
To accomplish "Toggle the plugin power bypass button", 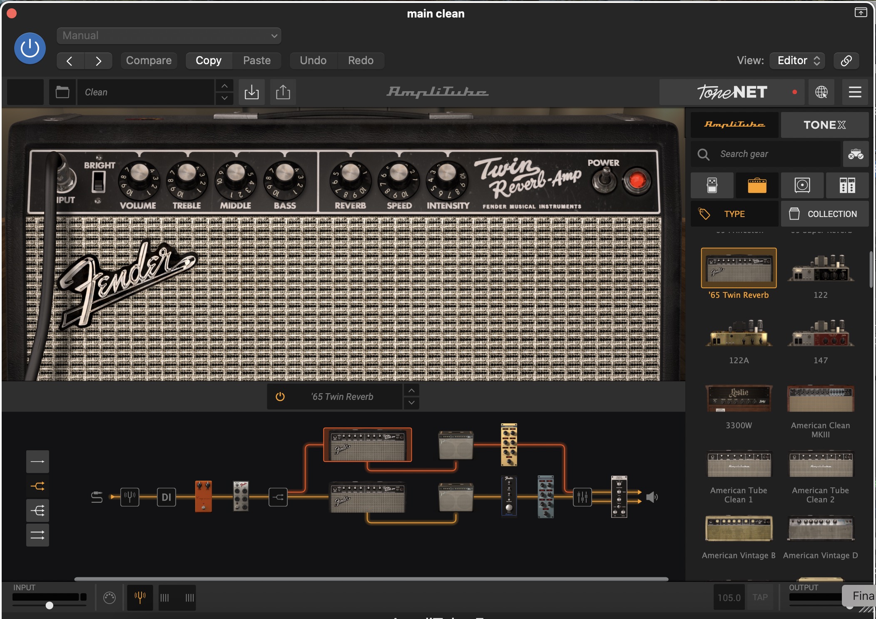I will click(x=30, y=48).
